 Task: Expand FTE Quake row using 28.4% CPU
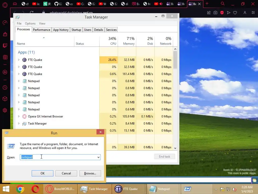click(x=19, y=60)
